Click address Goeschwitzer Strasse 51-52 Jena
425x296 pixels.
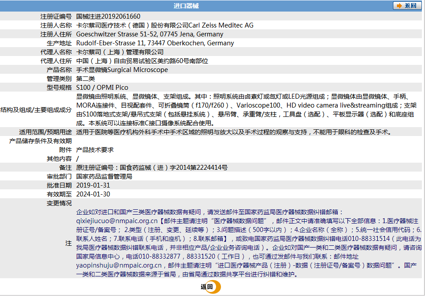[150, 34]
